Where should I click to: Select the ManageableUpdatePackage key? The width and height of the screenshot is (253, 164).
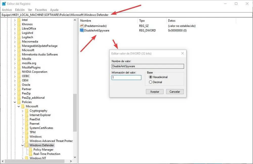pyautogui.click(x=40, y=46)
